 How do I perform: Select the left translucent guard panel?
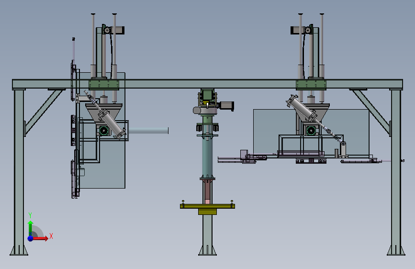(111, 164)
